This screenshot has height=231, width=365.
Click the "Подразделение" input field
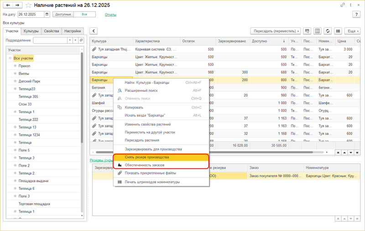(x=50, y=40)
